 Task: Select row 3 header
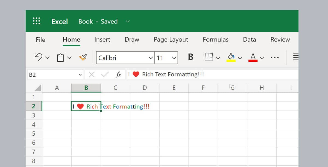click(34, 115)
